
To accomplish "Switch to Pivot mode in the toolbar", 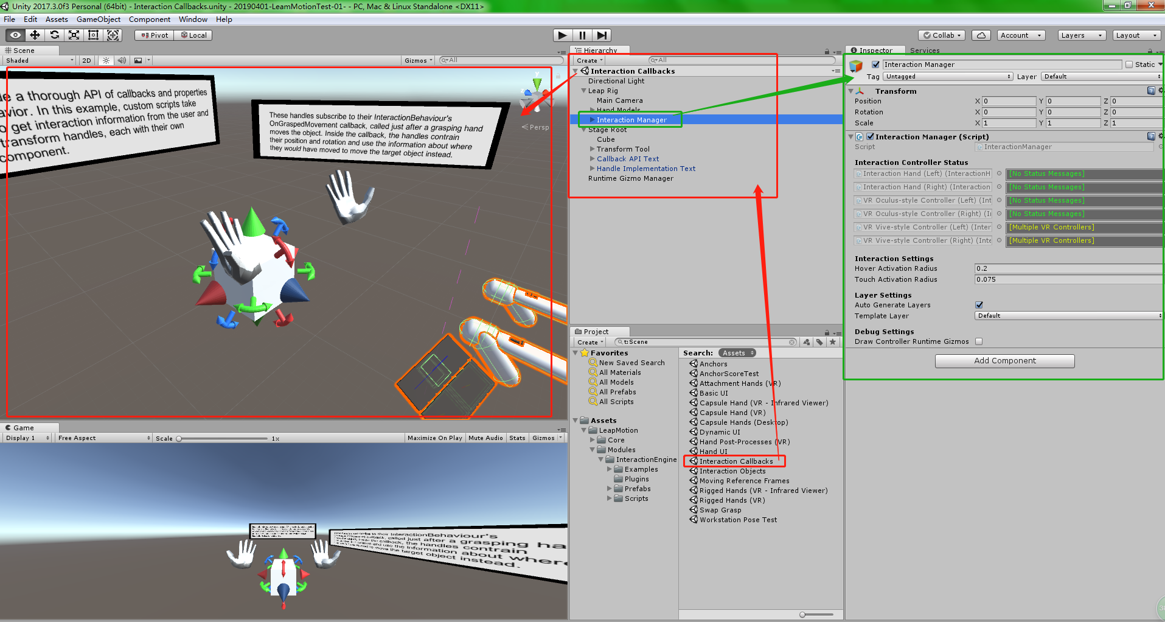I will (153, 35).
